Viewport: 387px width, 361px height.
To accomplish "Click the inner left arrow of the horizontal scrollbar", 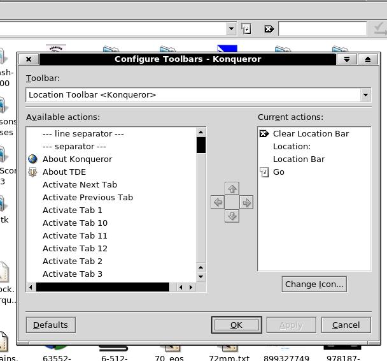I will point(181,287).
